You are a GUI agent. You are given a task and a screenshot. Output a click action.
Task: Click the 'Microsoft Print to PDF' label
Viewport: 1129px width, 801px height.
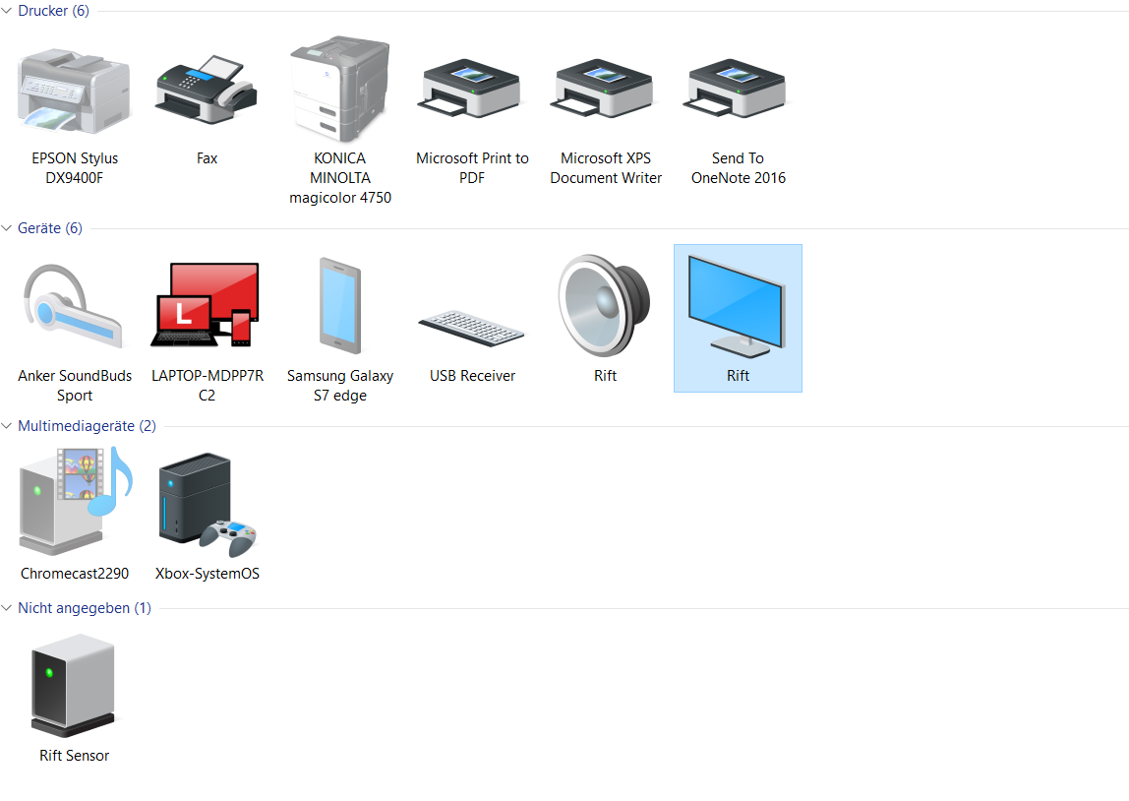pyautogui.click(x=472, y=168)
